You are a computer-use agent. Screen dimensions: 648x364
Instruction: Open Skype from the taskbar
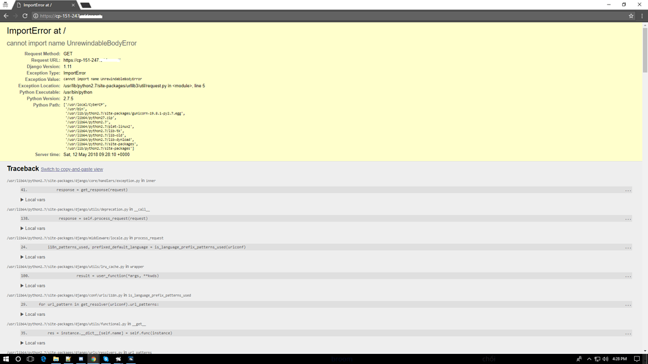point(106,359)
